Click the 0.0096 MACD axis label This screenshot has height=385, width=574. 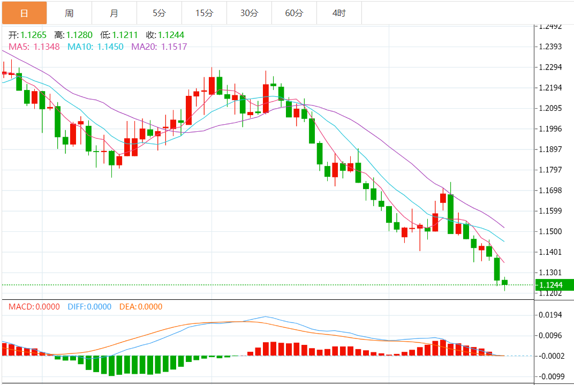(x=550, y=335)
